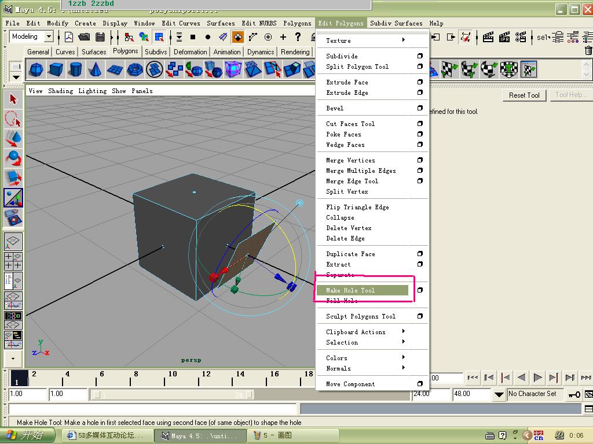Activate the Scale tool
593x444 pixels.
[13, 178]
